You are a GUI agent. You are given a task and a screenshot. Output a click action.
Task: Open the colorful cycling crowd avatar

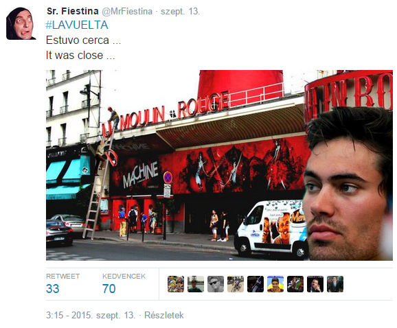coord(176,284)
